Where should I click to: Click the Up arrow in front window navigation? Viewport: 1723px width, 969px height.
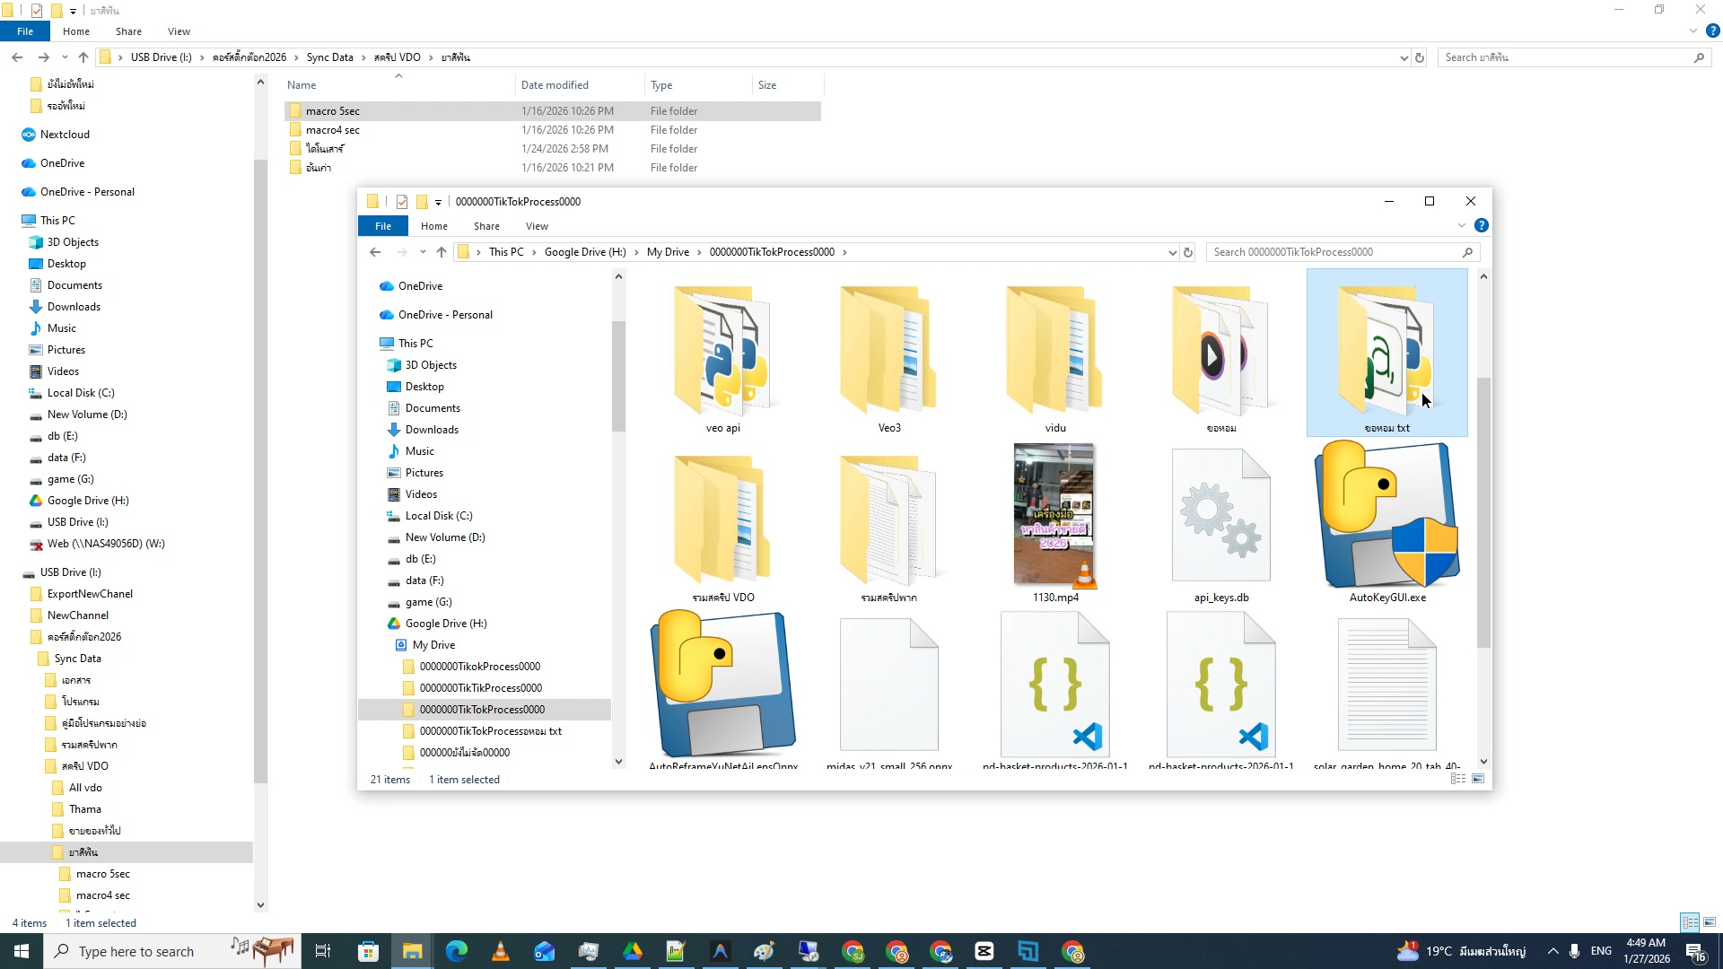[x=441, y=252]
